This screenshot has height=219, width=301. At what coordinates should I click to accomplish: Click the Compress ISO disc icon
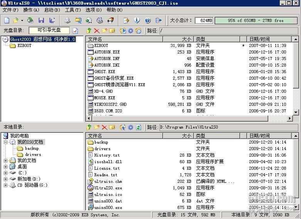[89, 20]
